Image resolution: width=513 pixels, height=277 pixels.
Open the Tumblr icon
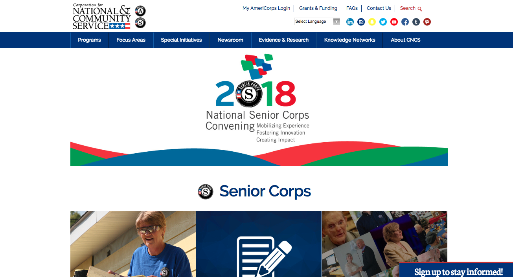(x=416, y=22)
